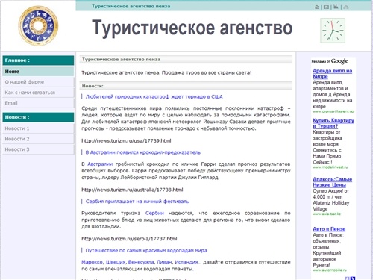Click the sitemap chart icon in top bar
This screenshot has width=373, height=280.
pos(336,7)
